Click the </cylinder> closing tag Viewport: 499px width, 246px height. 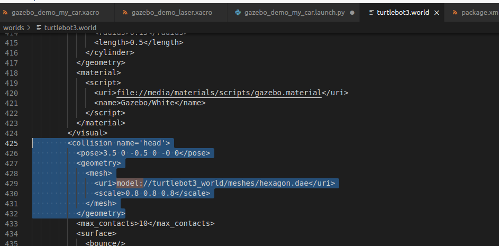[x=110, y=52]
